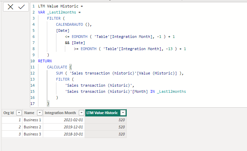Click the CALCULATE function in formula editor
The image size is (247, 151).
coord(57,67)
